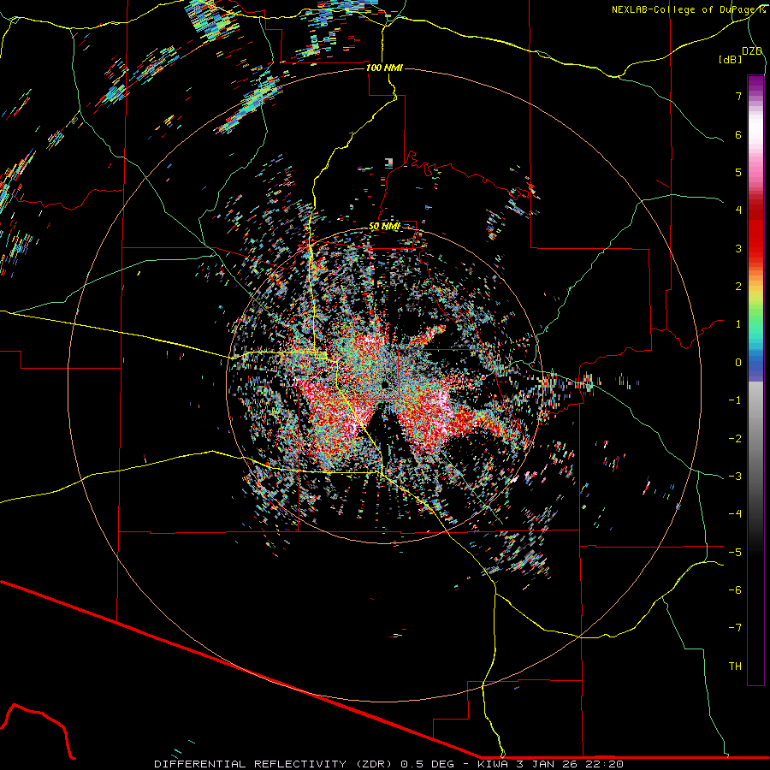Image resolution: width=770 pixels, height=770 pixels.
Task: Click the 6 value on color scale
Action: 738,134
